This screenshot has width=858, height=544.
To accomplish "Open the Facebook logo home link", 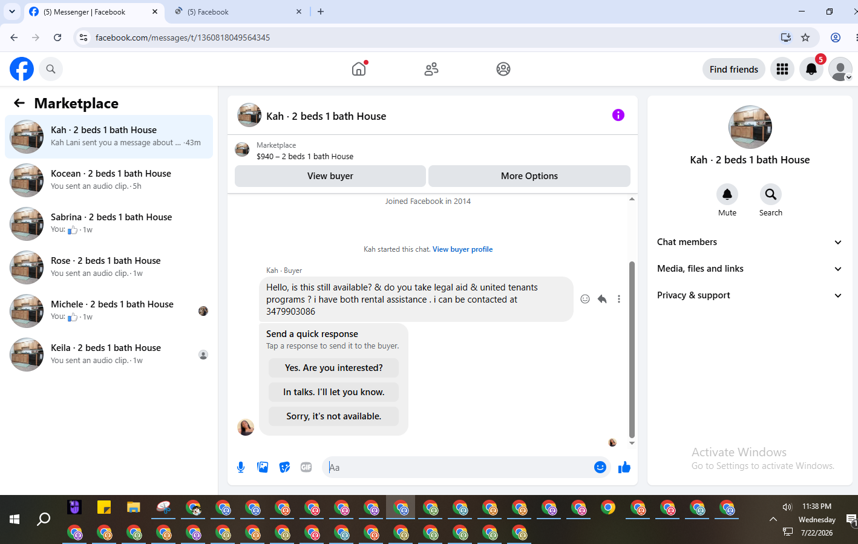I will click(22, 69).
